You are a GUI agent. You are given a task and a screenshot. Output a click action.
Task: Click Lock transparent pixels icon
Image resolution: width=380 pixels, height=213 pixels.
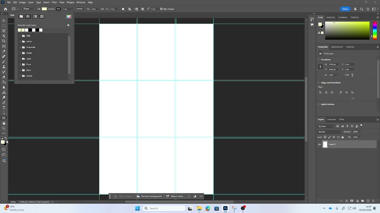(x=325, y=137)
